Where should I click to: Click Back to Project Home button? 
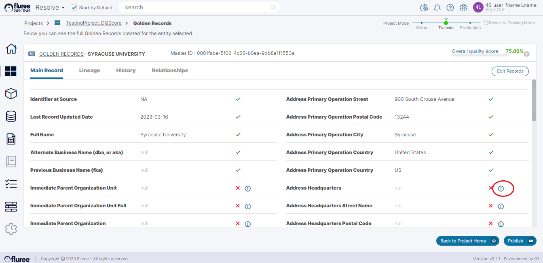coord(467,241)
